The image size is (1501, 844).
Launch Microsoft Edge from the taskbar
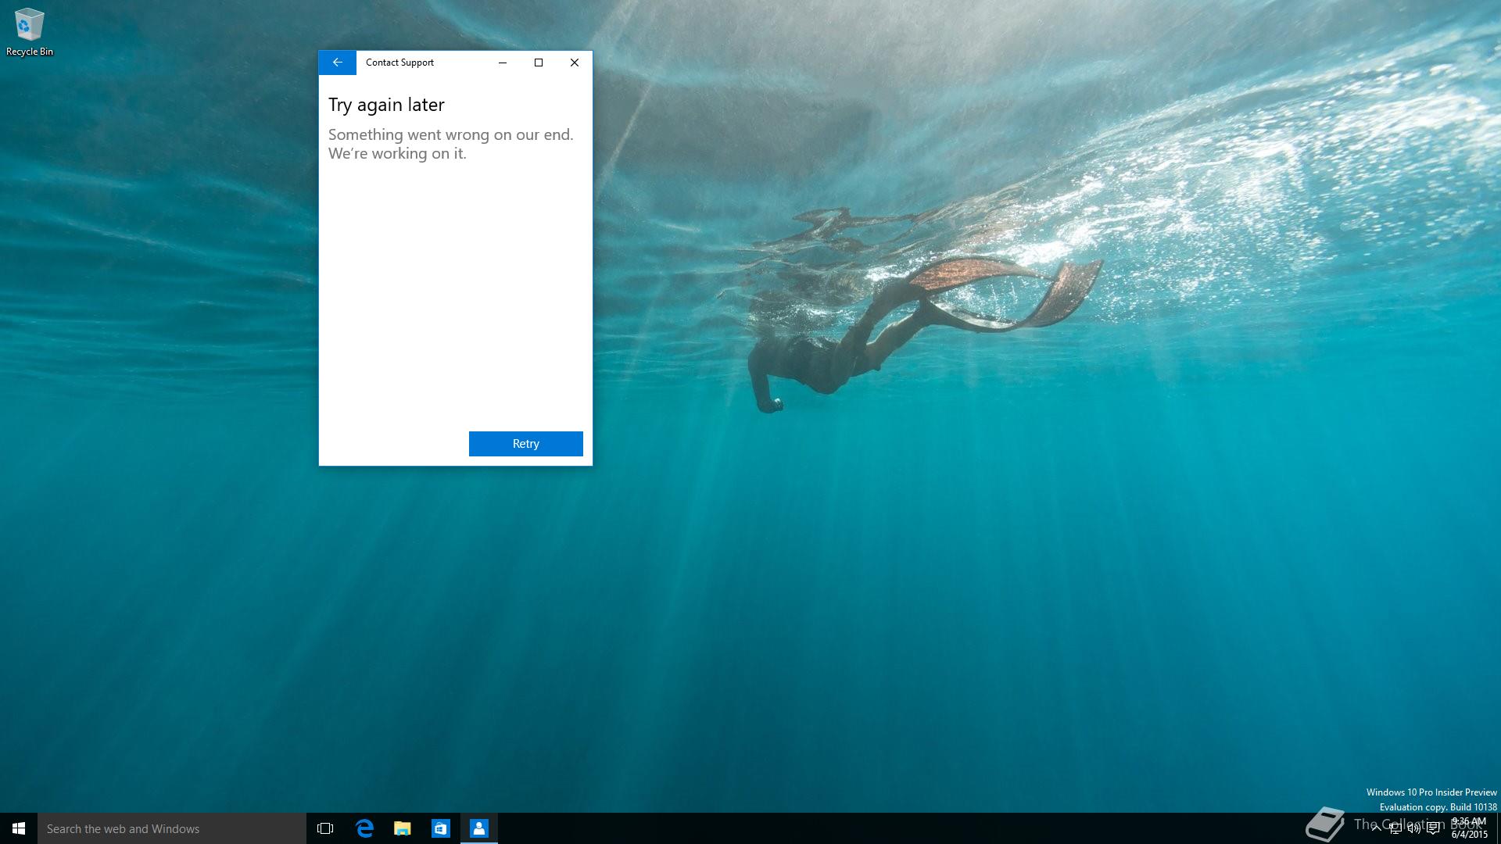364,828
